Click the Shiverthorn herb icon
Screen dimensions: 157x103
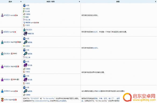[x=24, y=23]
